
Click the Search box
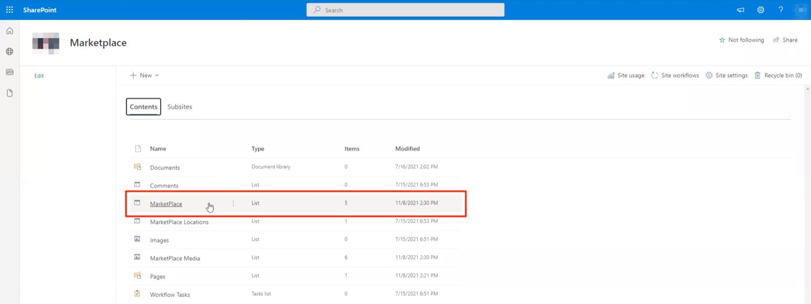[405, 10]
